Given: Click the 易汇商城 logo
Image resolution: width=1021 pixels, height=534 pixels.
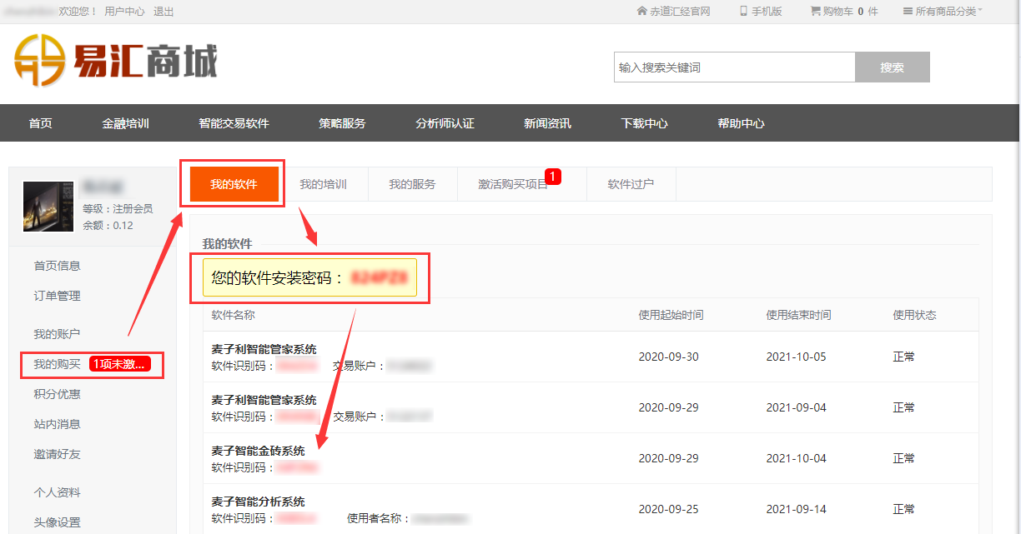Looking at the screenshot, I should (x=116, y=61).
